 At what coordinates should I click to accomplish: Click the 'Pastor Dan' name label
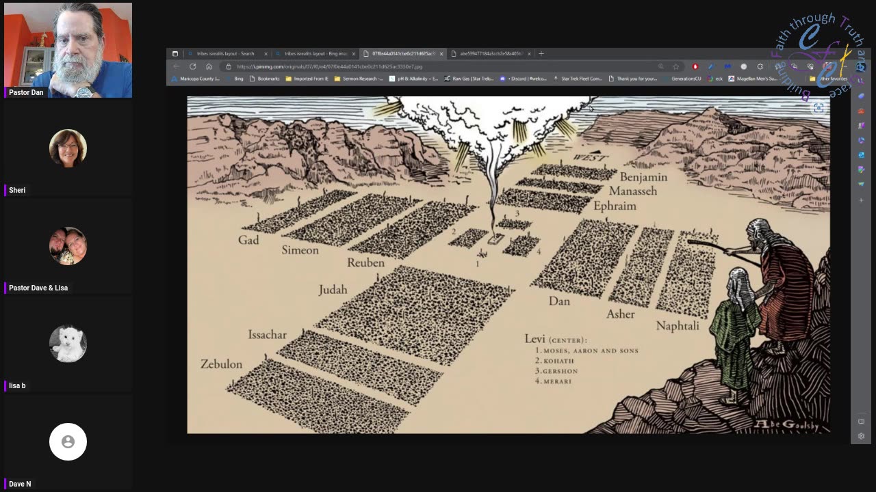click(x=26, y=92)
